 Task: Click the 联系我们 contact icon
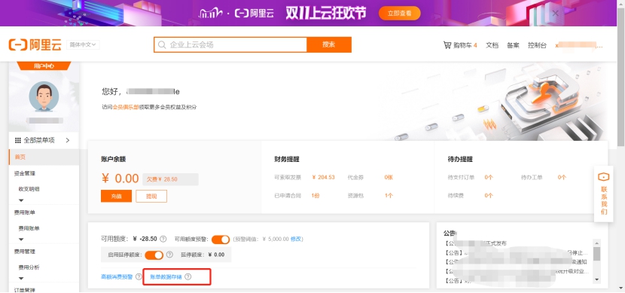click(604, 176)
